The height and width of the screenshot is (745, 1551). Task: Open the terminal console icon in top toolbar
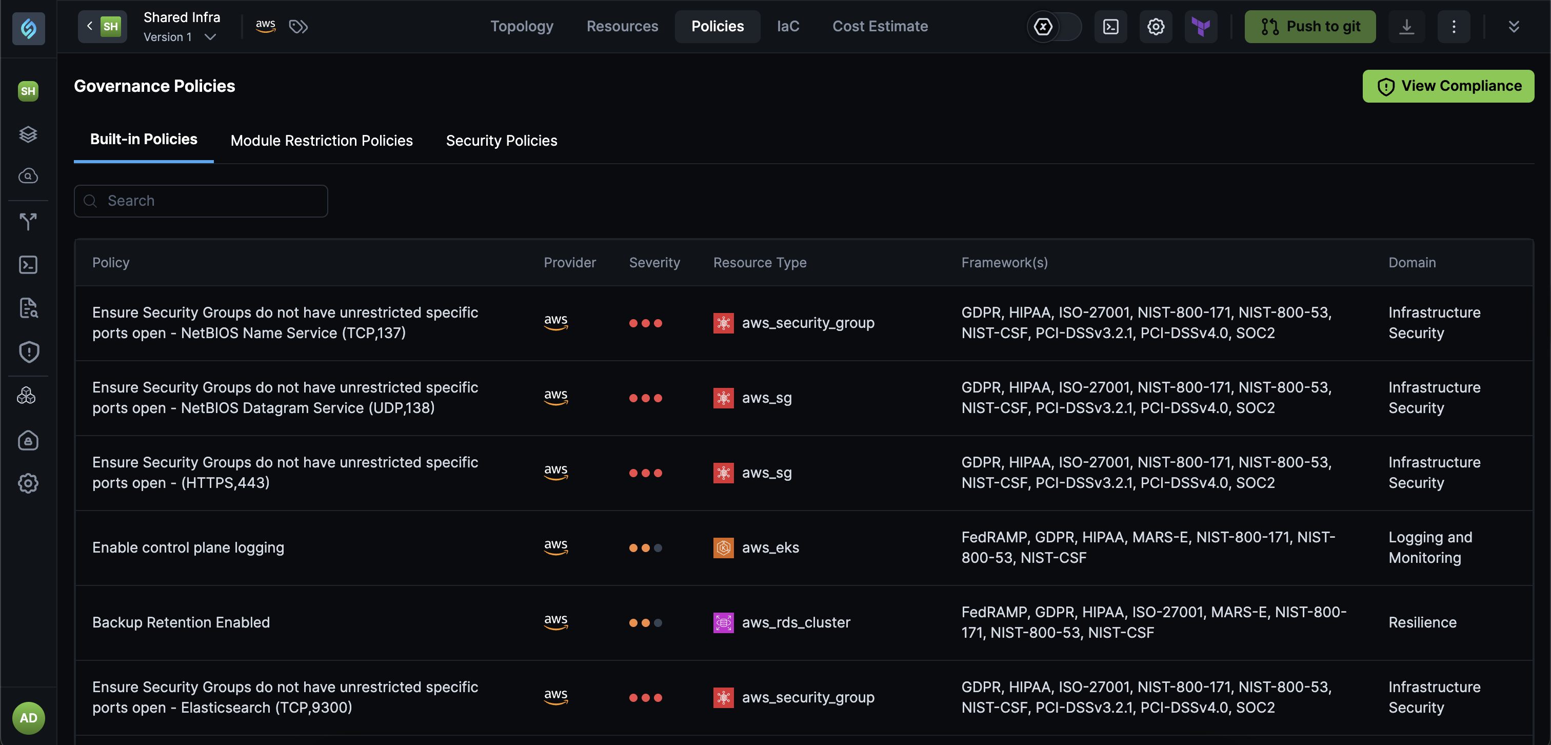coord(1110,27)
